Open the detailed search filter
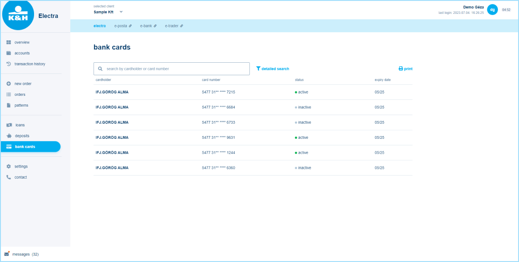519x262 pixels. tap(273, 69)
